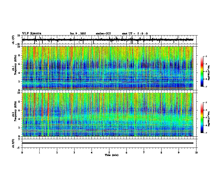The width and height of the screenshot is (221, 171).
Task: Click the "8" kHz tick on ch.1 frequency axis
Action: [x=20, y=55]
